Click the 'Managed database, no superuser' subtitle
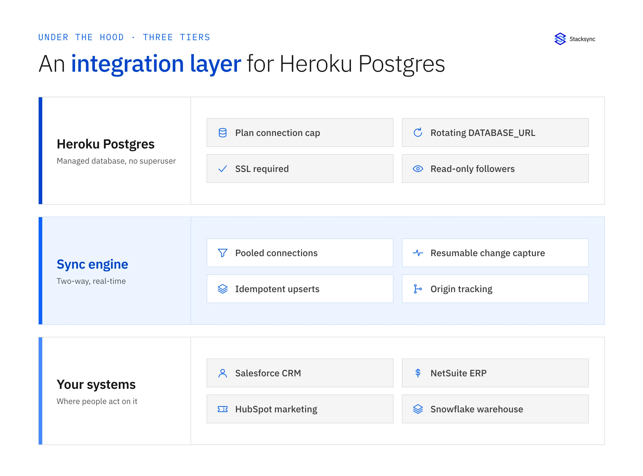Image resolution: width=643 pixels, height=476 pixels. point(116,161)
